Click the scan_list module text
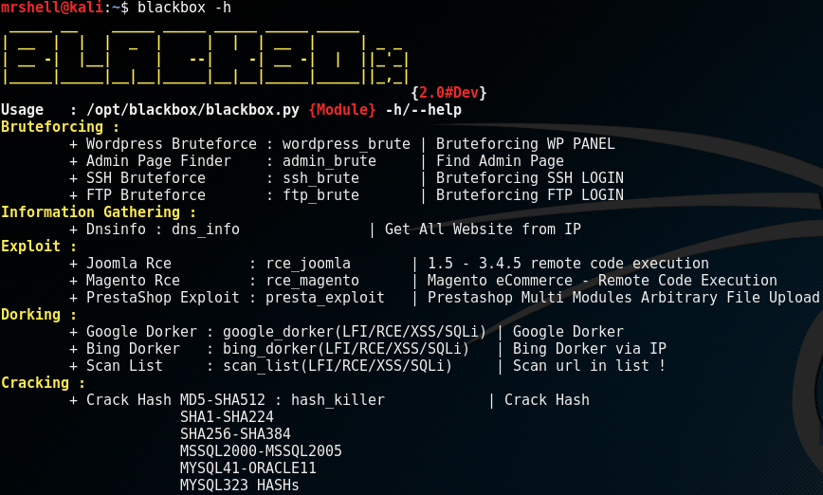The height and width of the screenshot is (495, 823). pyautogui.click(x=338, y=366)
